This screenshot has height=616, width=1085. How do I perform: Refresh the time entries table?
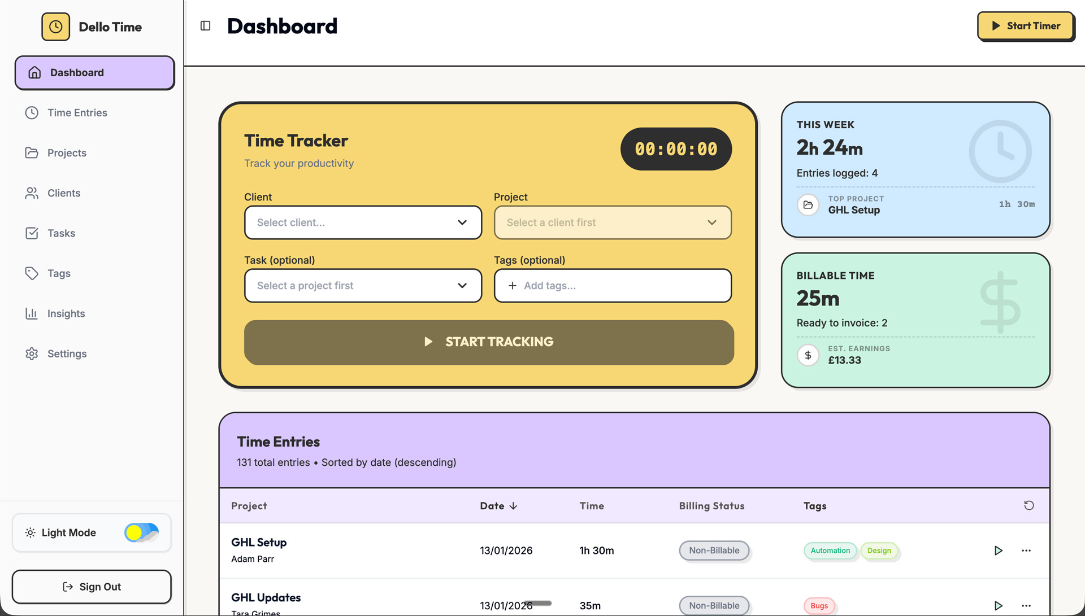(1028, 505)
